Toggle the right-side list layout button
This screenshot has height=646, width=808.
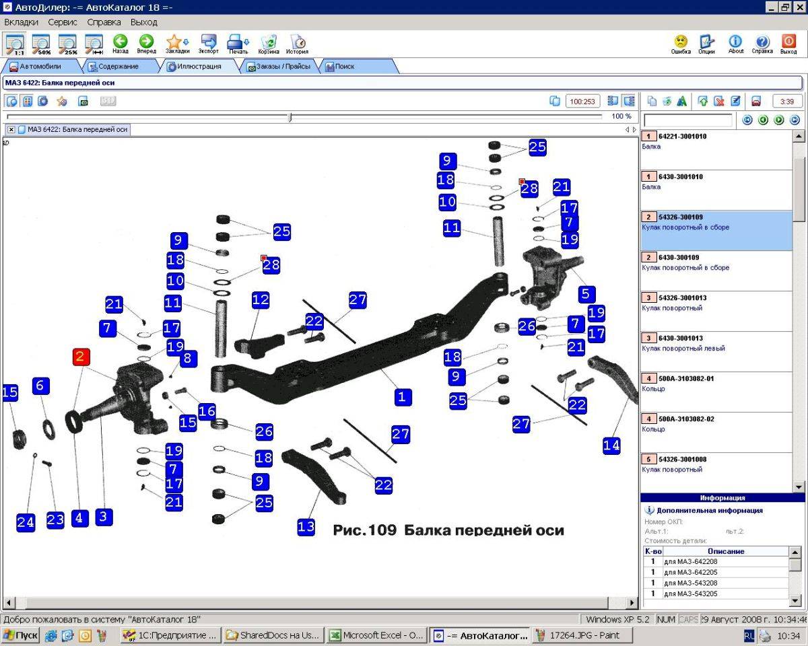click(x=628, y=101)
